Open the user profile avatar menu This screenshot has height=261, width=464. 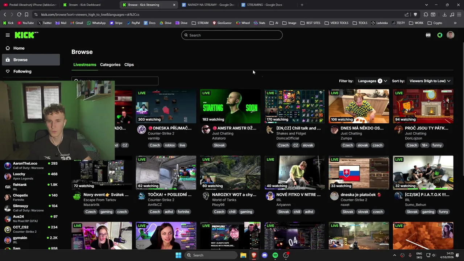[450, 35]
